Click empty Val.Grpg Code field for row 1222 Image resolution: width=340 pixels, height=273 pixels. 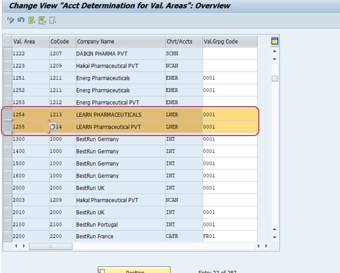230,53
